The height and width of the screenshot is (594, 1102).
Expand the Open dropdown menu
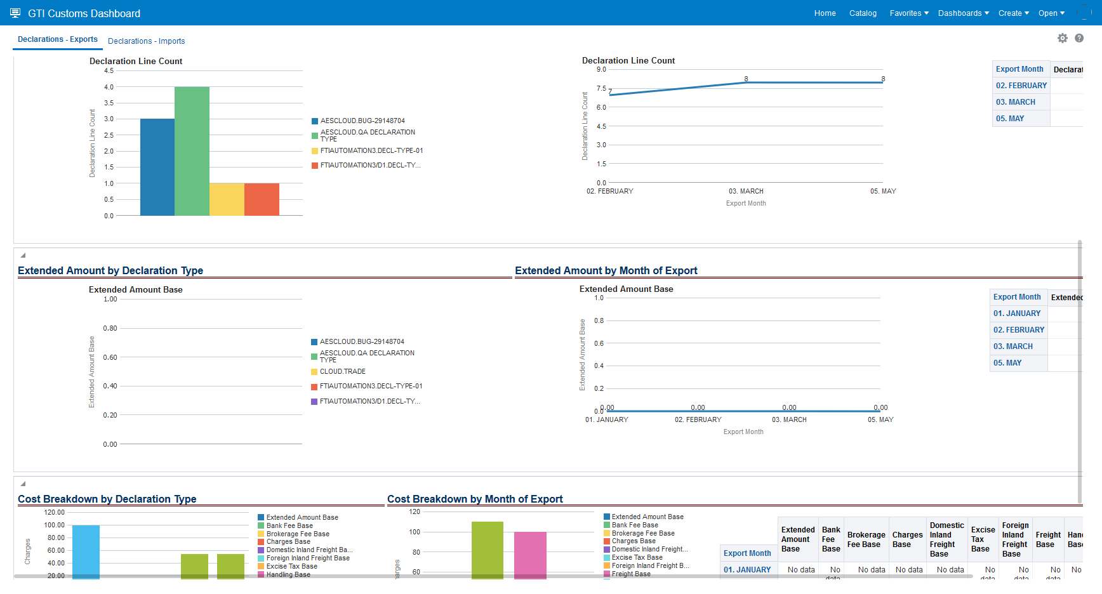tap(1052, 13)
